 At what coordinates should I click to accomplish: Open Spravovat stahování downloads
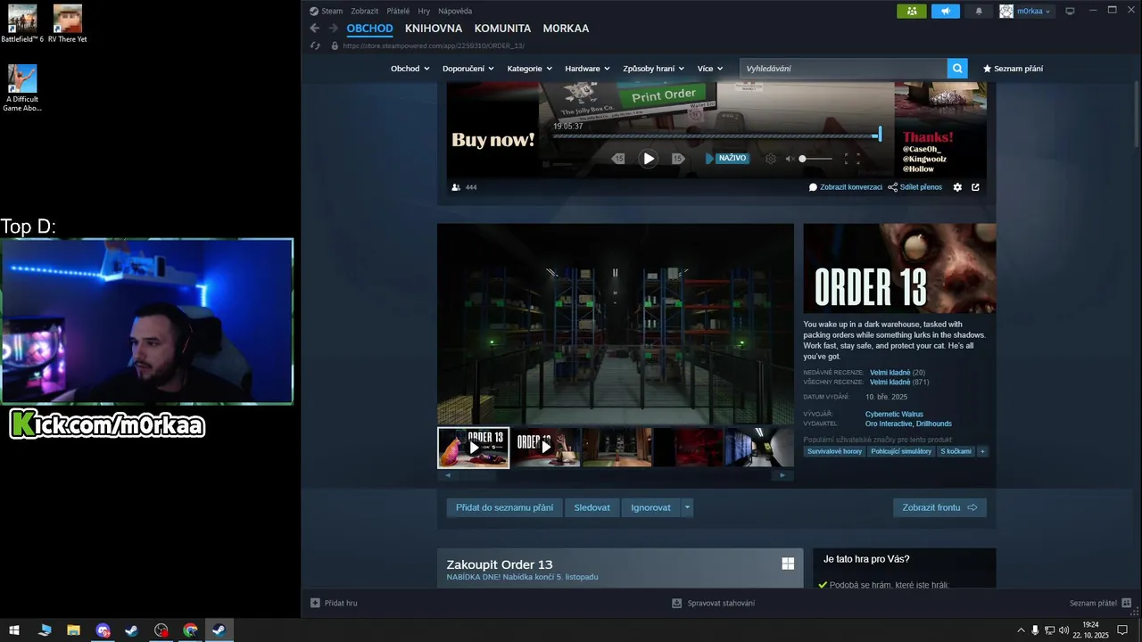714,603
